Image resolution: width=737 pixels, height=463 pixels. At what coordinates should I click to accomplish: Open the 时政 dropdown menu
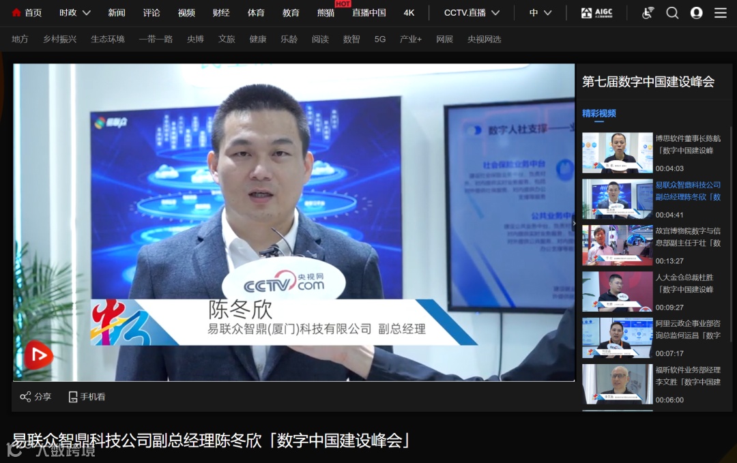(75, 13)
